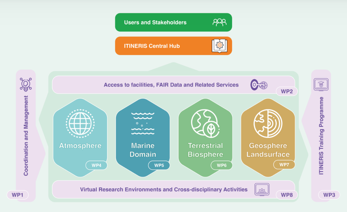Open Access to facilities, FAIR Data bar

coord(173,85)
